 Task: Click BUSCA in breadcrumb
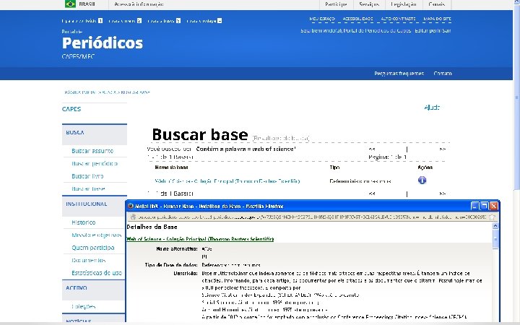[110, 92]
